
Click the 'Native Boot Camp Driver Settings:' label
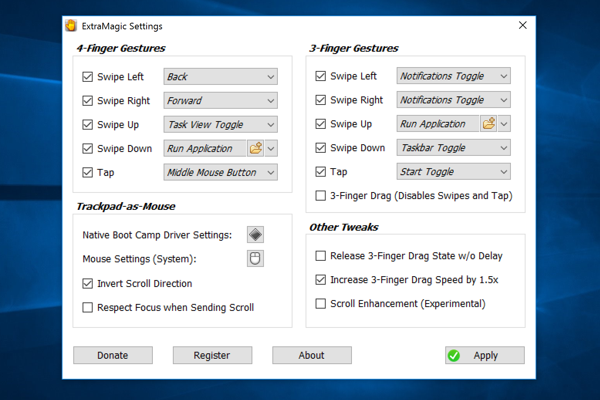pos(157,235)
